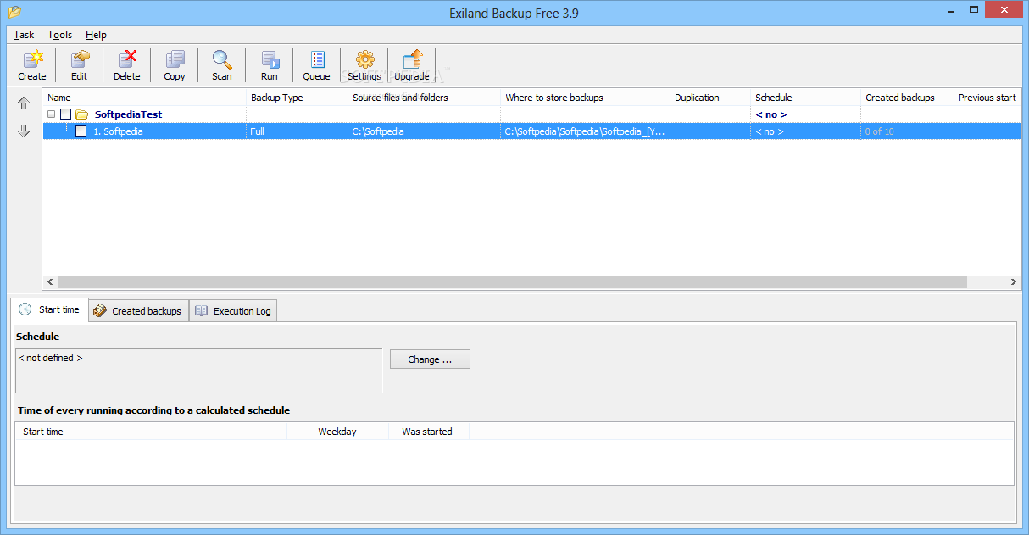
Task: Switch to the Created backups tab
Action: click(x=137, y=311)
